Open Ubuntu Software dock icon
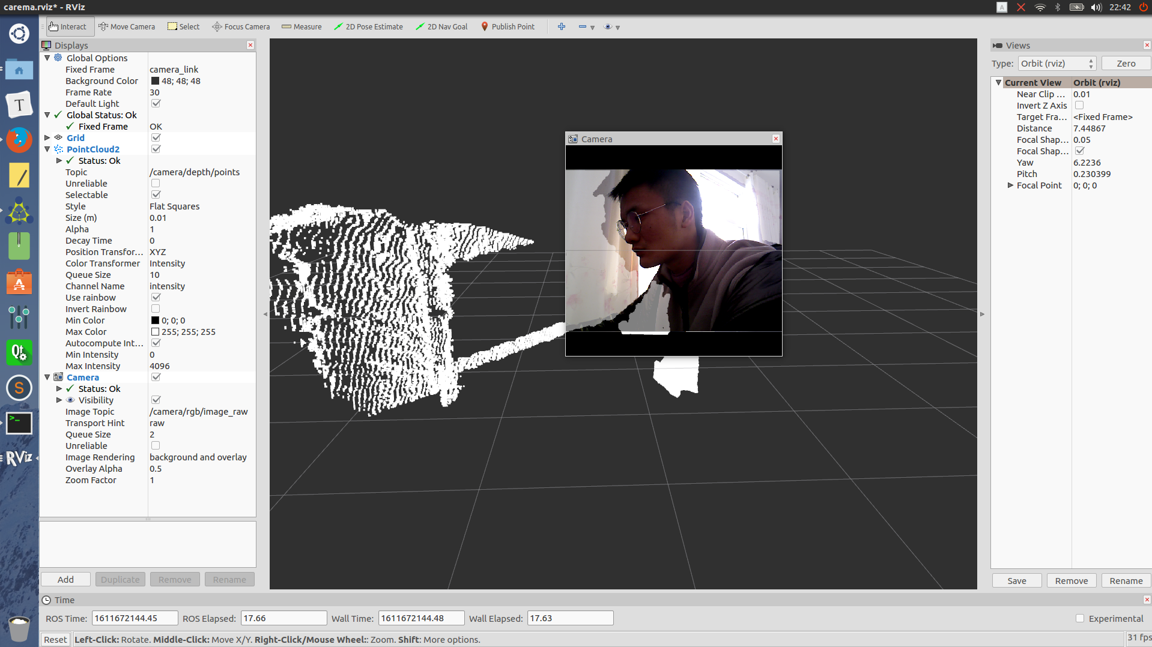 point(19,282)
